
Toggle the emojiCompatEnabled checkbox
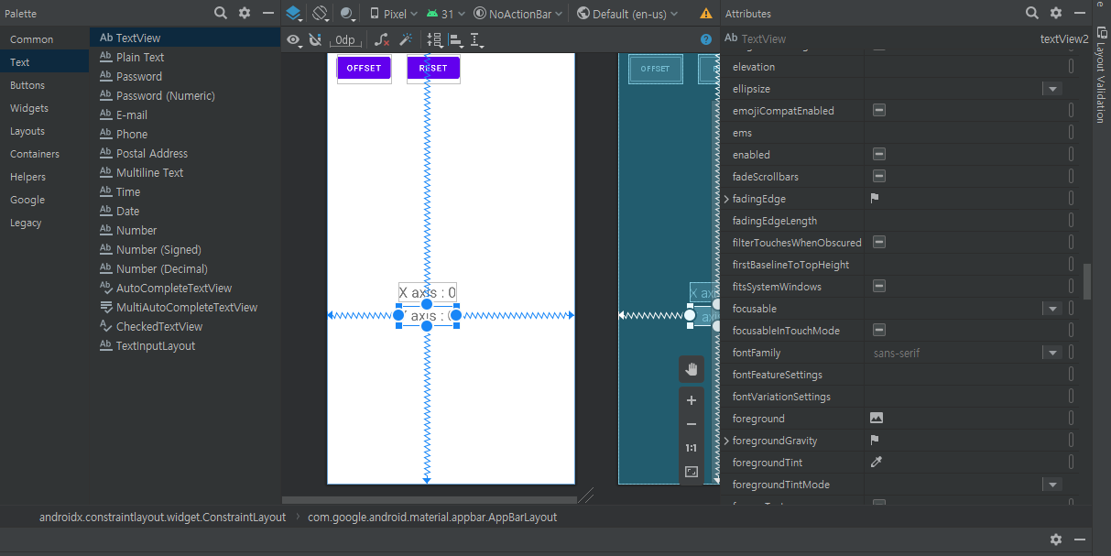pyautogui.click(x=878, y=110)
